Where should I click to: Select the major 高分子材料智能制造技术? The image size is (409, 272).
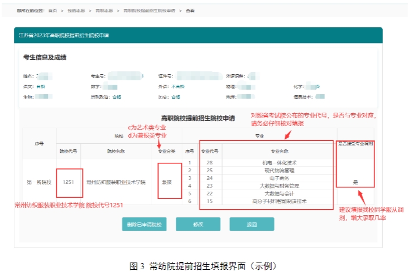(280, 201)
